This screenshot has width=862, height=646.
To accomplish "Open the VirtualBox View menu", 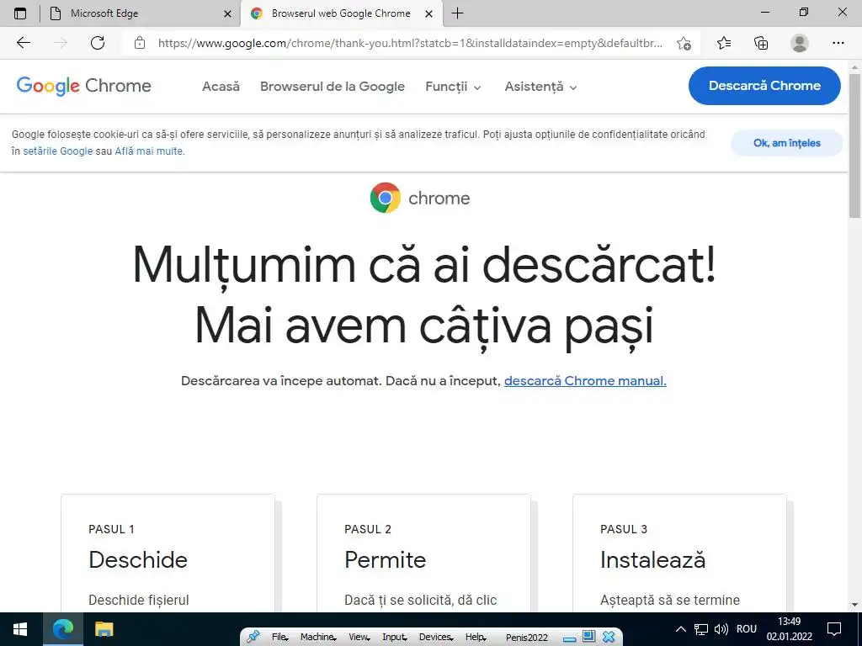I will (359, 638).
